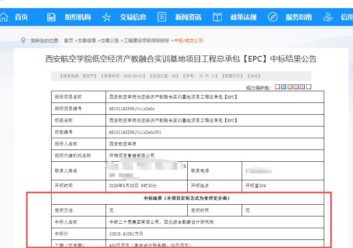Viewport: 353px width, 248px height.
Task: Set font size to 小
Action: [x=213, y=76]
